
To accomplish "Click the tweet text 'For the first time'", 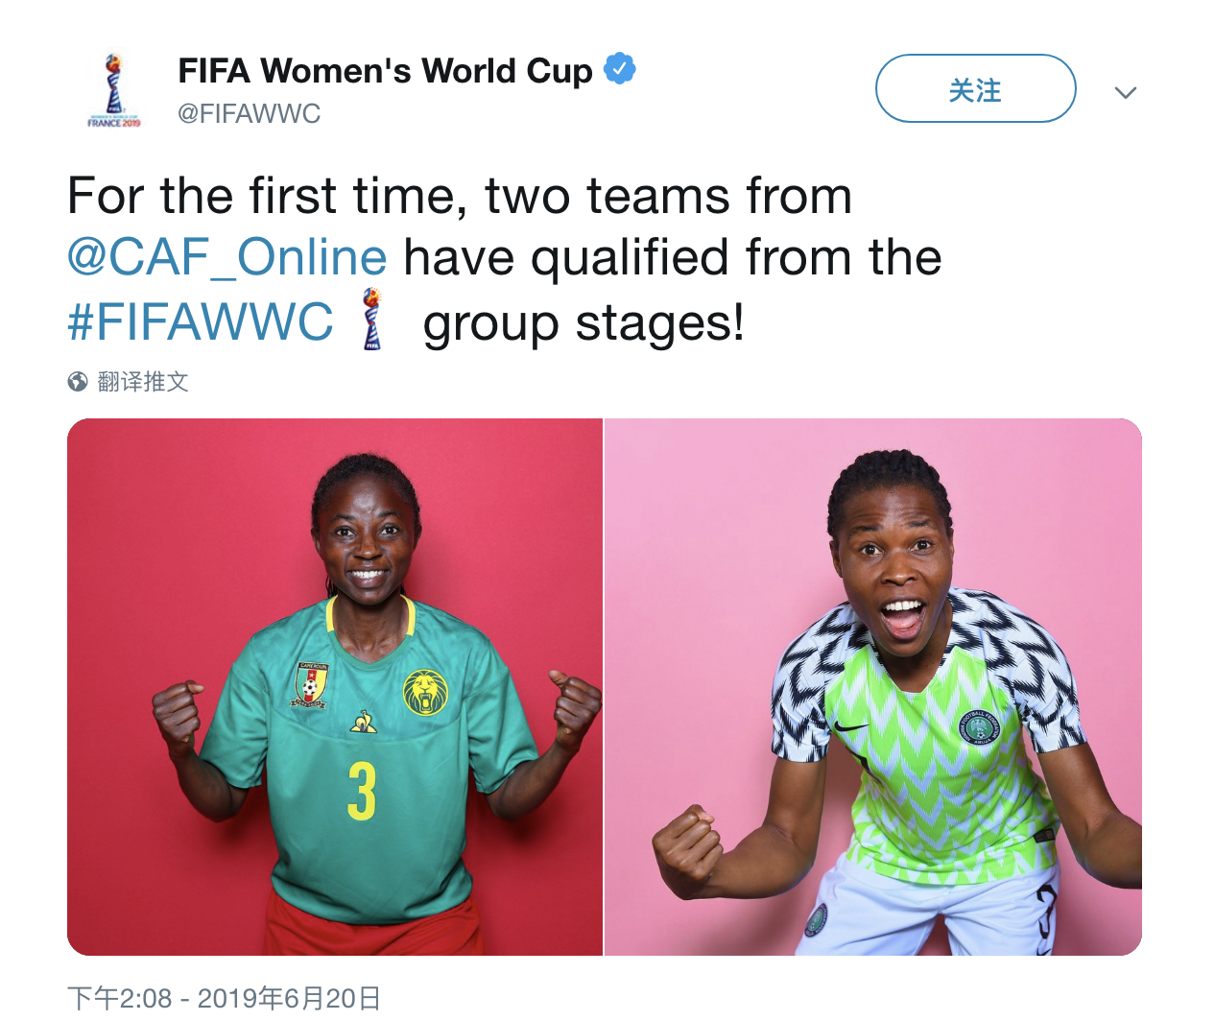I will 267,196.
